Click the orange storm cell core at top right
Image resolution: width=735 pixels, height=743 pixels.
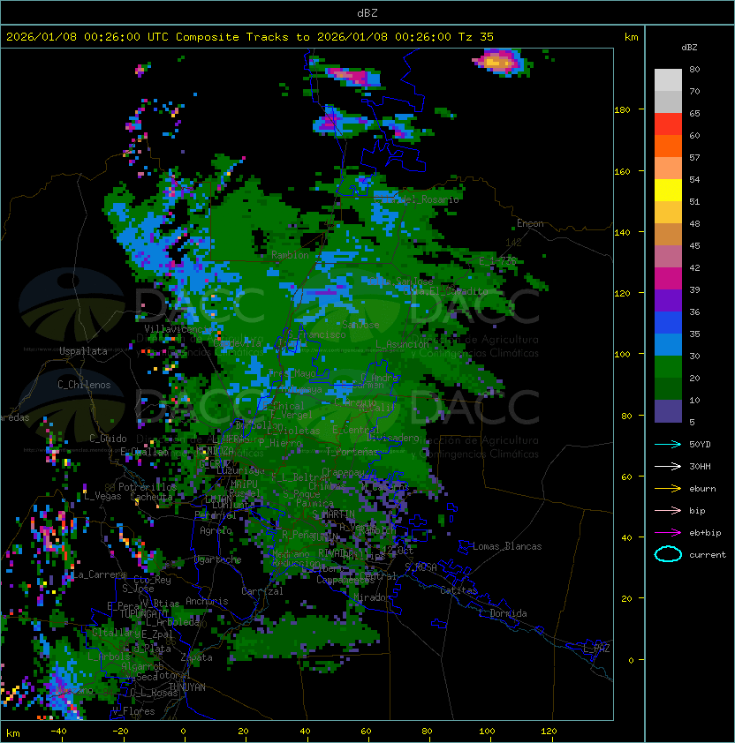click(x=497, y=62)
